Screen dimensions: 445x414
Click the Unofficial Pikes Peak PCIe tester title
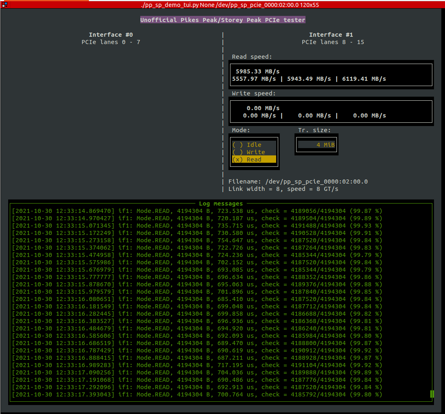pyautogui.click(x=222, y=20)
